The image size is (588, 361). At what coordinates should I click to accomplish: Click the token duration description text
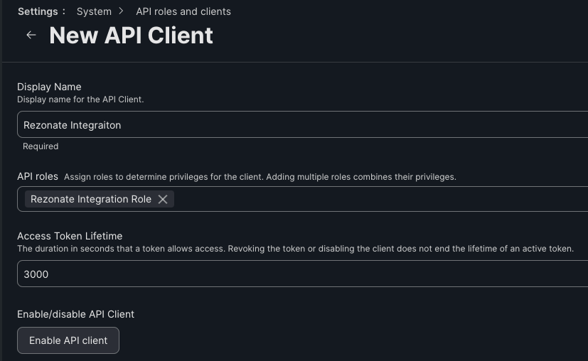(295, 249)
